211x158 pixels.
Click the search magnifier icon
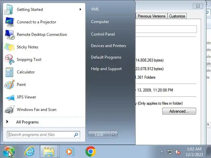[76, 135]
